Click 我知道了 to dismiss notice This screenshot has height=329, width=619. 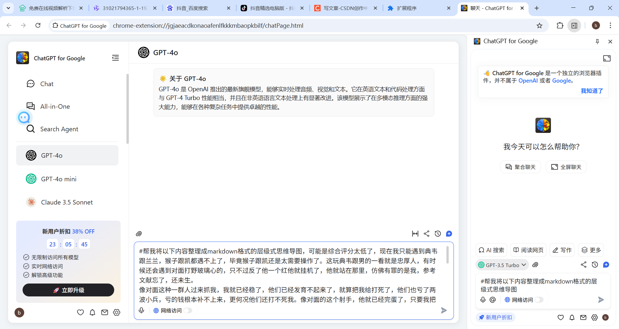(592, 91)
